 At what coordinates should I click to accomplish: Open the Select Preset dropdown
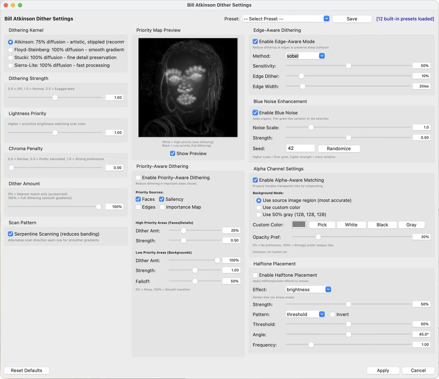(x=286, y=19)
